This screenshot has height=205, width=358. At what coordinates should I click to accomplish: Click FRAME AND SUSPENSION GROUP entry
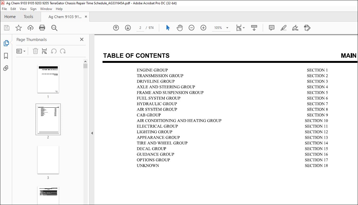click(170, 93)
